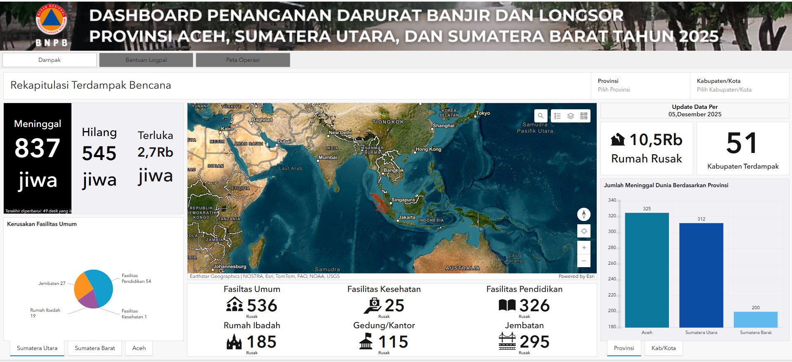This screenshot has height=362, width=792.
Task: Click the Jakarta label on map
Action: 407,217
